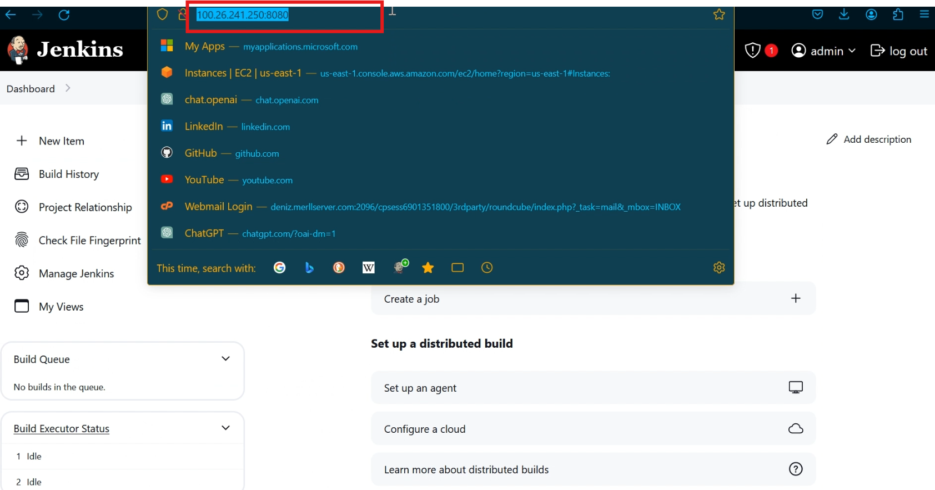
Task: Open the extensions puzzle icon
Action: coord(898,14)
